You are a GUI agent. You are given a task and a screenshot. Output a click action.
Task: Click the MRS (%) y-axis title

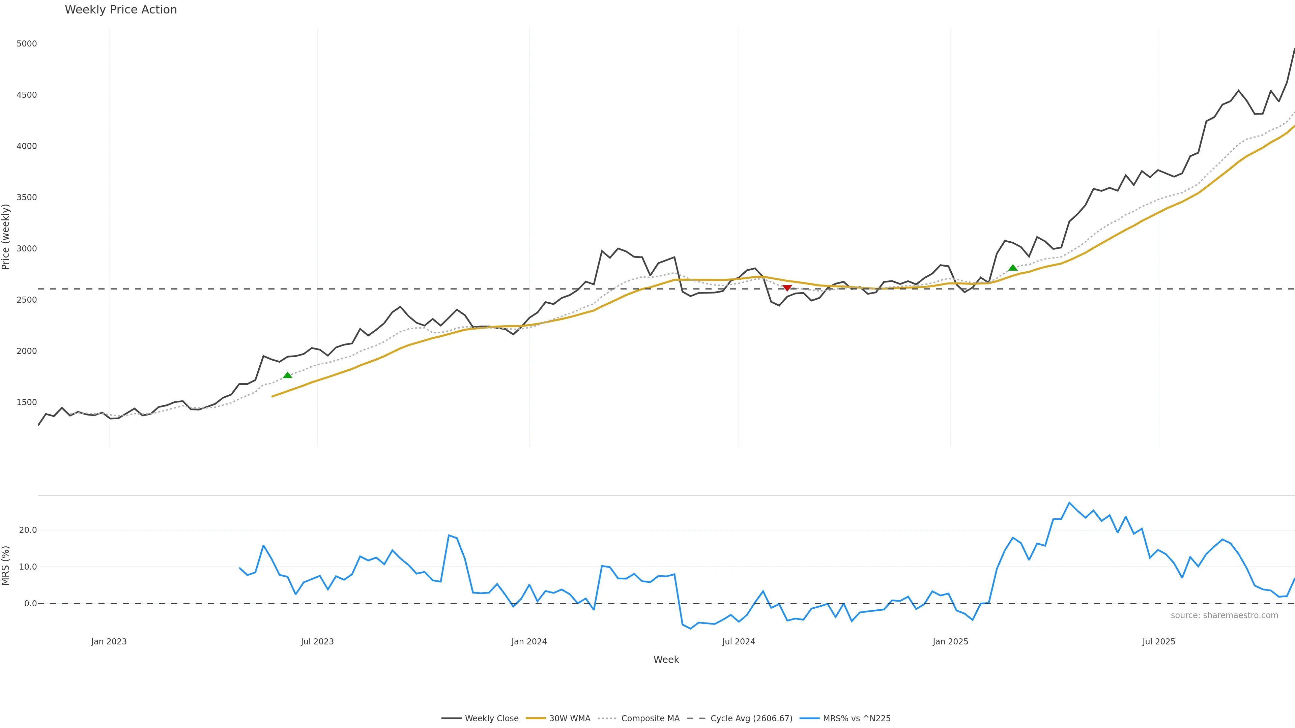[6, 565]
